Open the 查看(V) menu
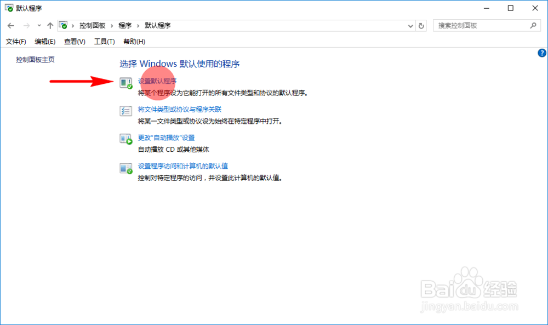Viewport: 548px width, 325px height. [x=75, y=42]
